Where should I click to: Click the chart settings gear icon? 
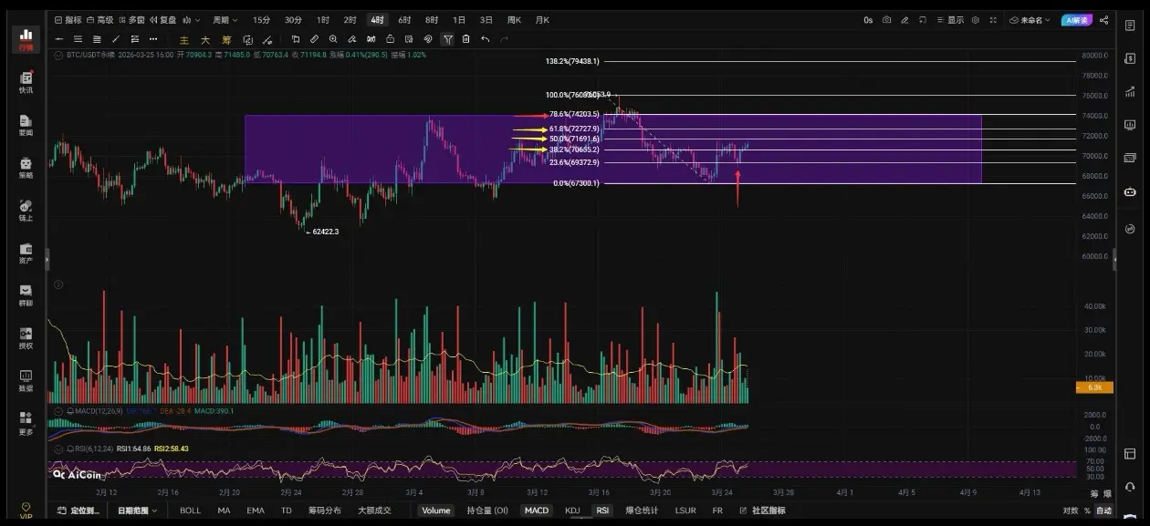(976, 19)
